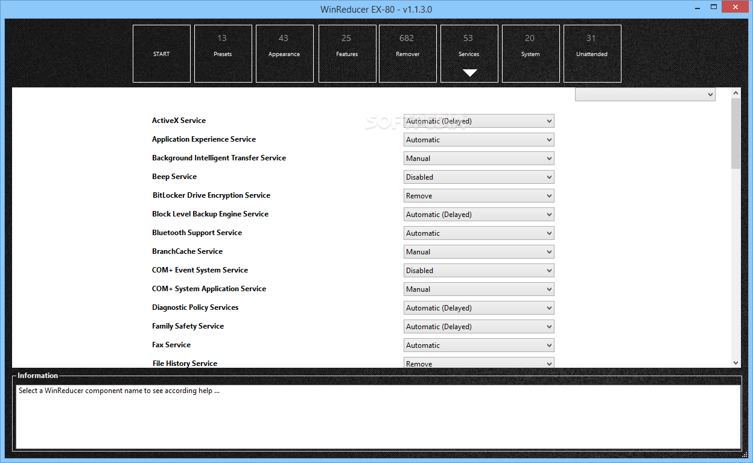Change Background Intelligent Transfer Service startup dropdown
Screen dimensions: 753x463
[x=479, y=159]
